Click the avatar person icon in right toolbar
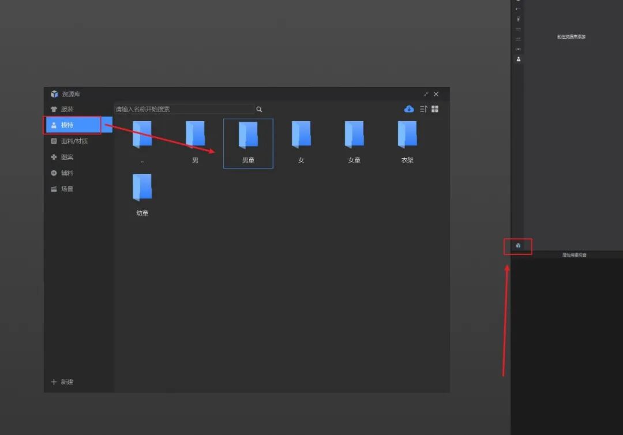The image size is (623, 435). click(x=518, y=59)
